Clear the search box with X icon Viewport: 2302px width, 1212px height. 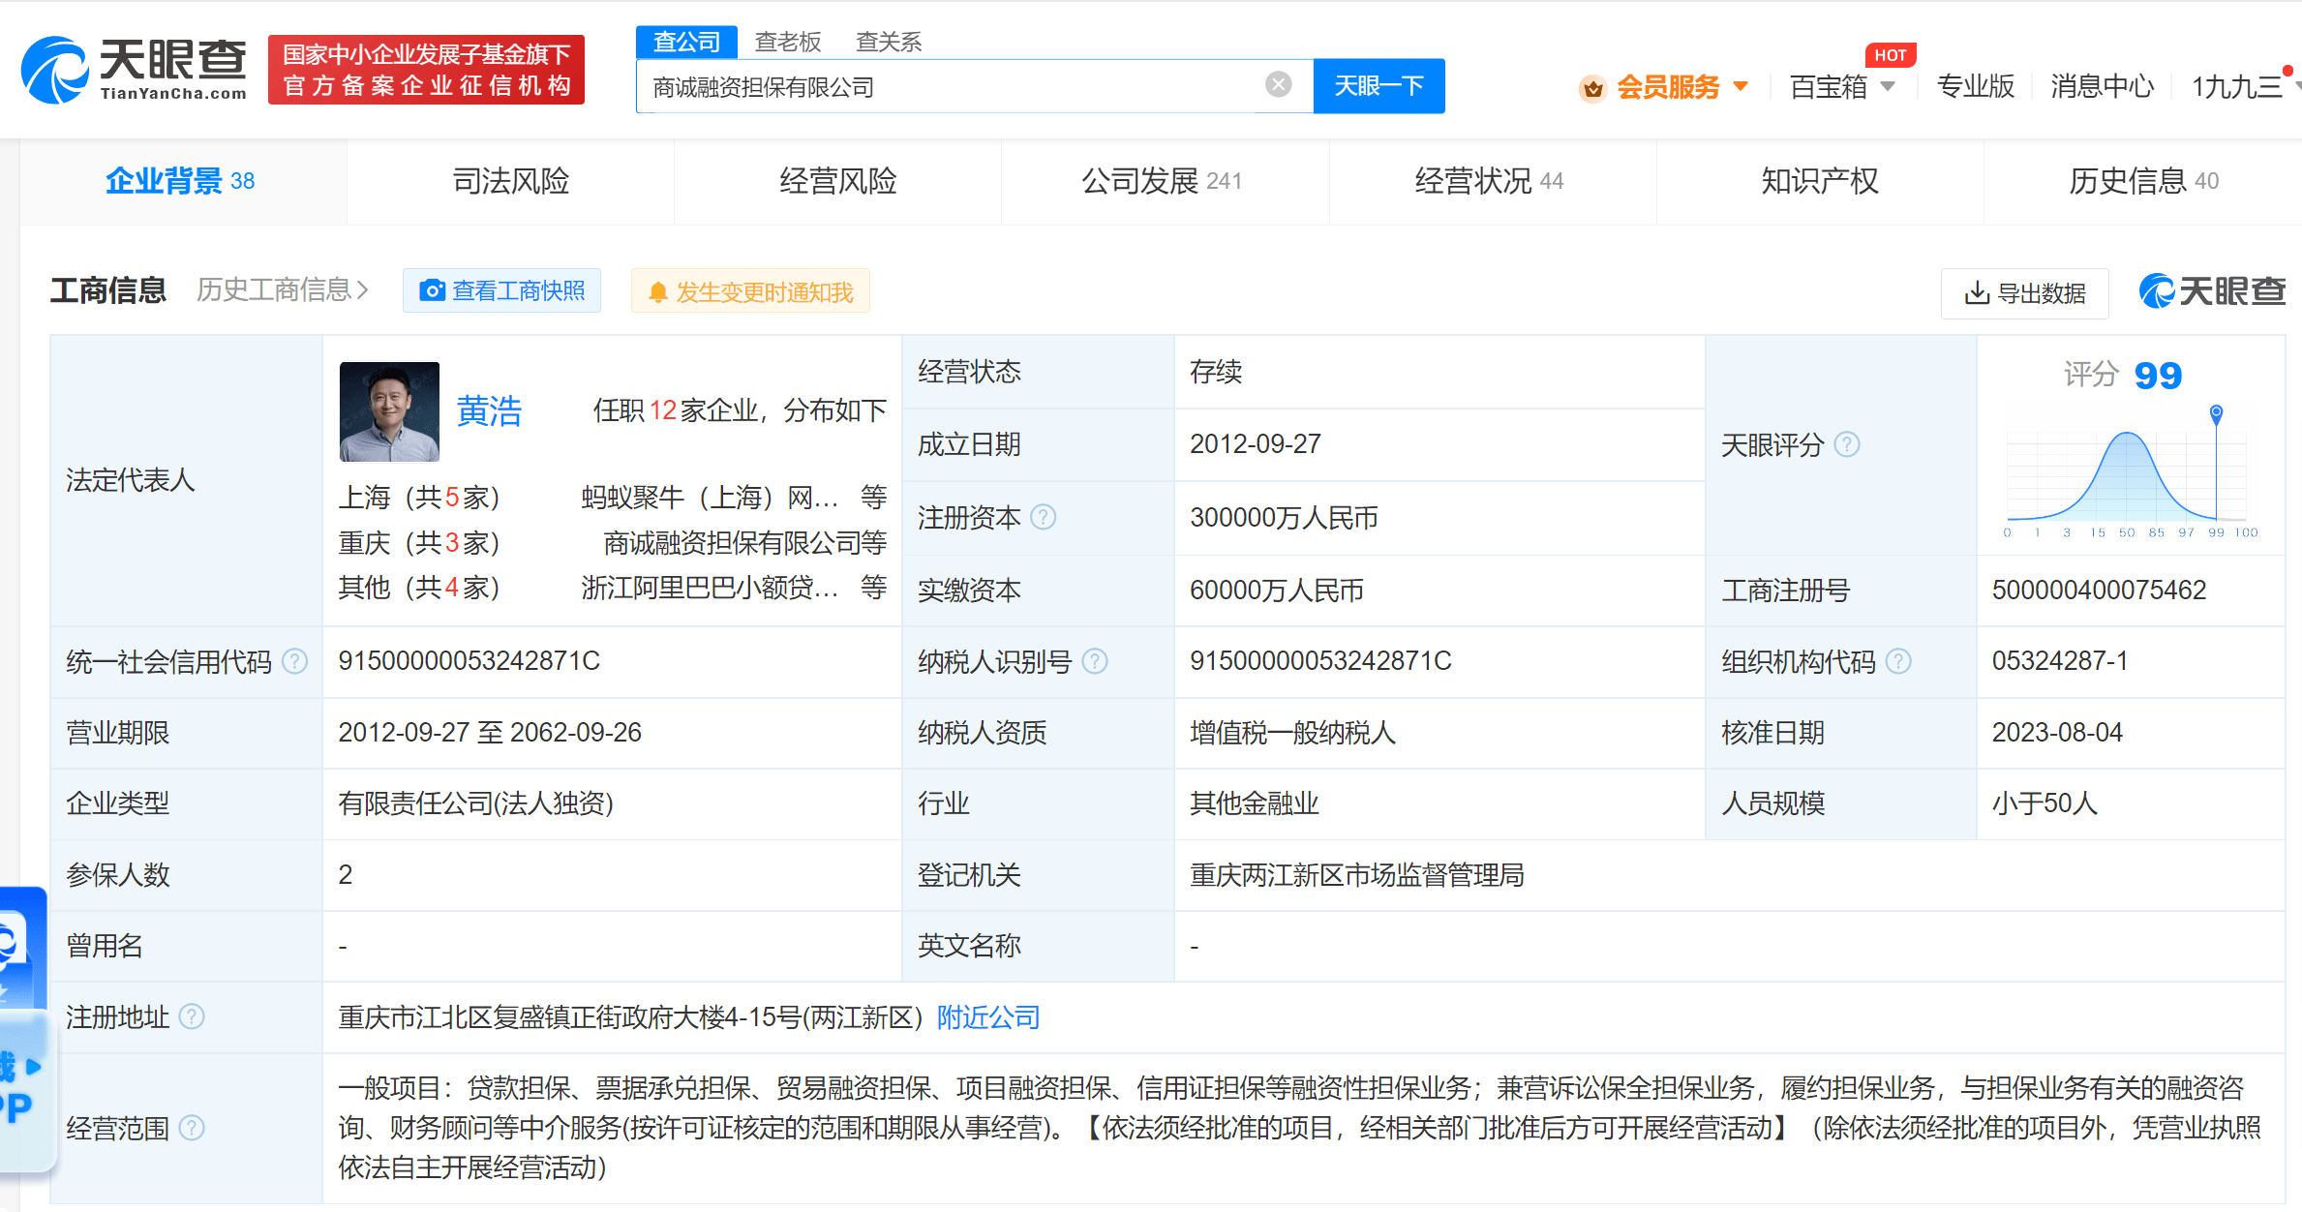1278,85
